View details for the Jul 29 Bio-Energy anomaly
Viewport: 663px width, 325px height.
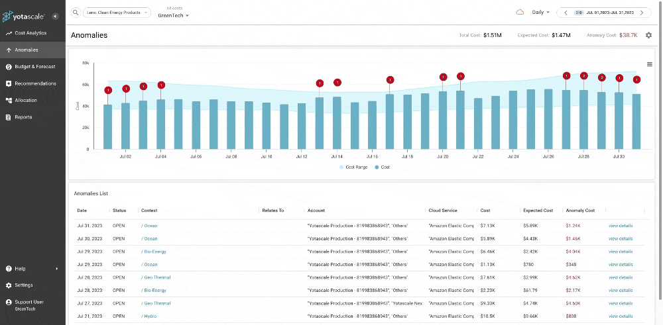[x=621, y=252]
